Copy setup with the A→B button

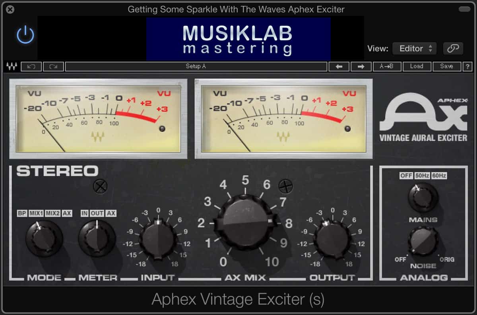(387, 67)
